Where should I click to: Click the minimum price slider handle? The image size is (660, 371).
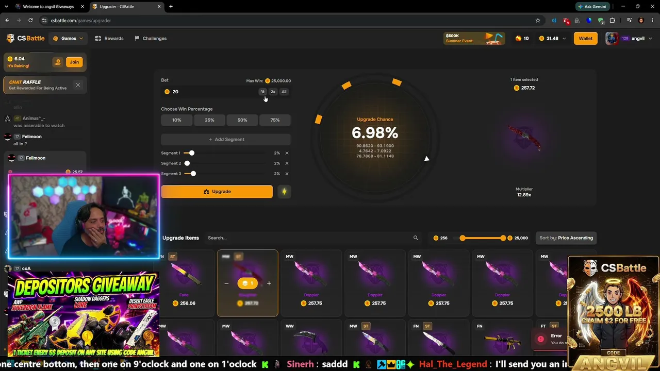coord(463,238)
